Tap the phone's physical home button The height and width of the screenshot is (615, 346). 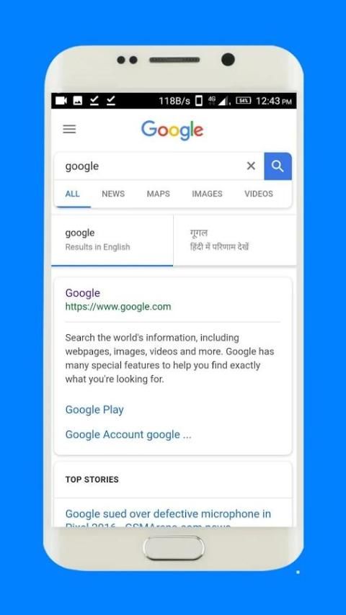pos(174,548)
